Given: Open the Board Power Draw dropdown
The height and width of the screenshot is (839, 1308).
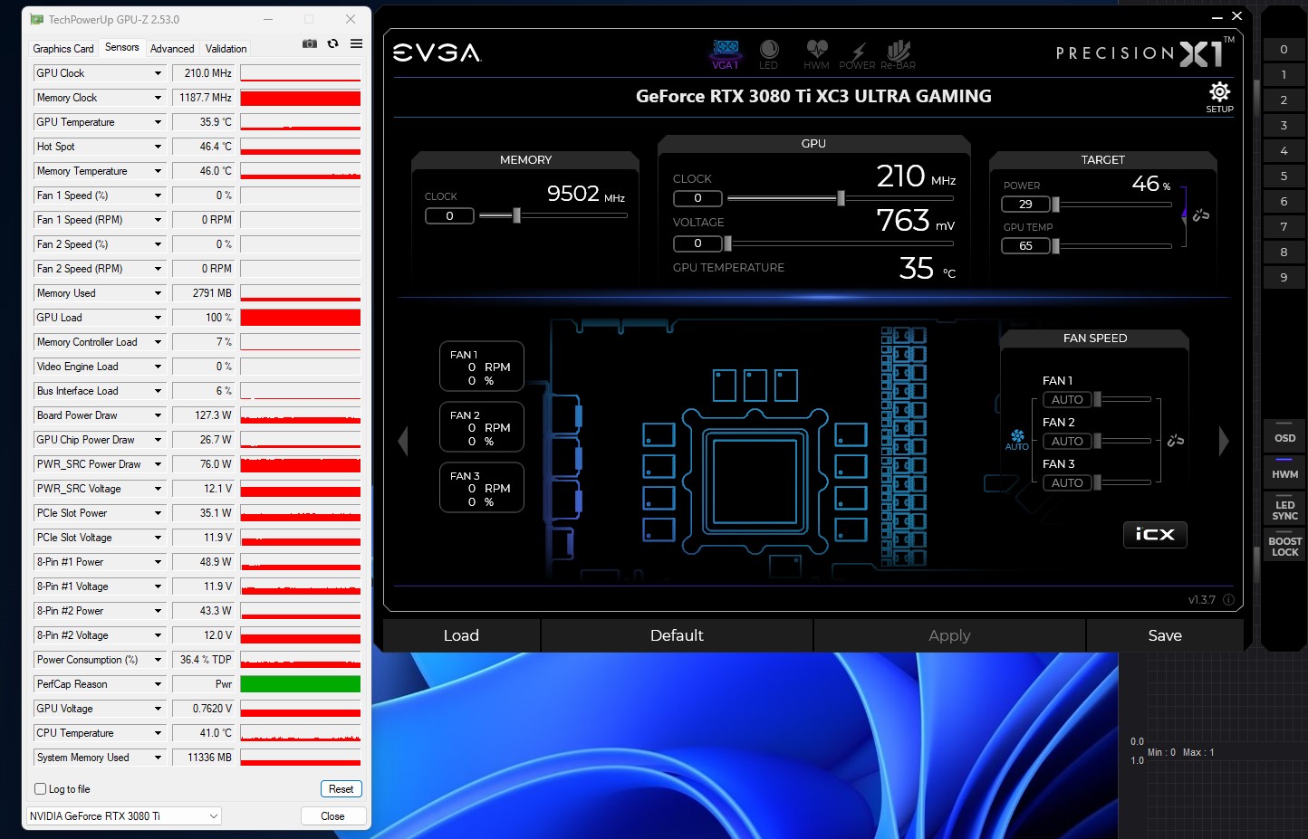Looking at the screenshot, I should pos(158,415).
